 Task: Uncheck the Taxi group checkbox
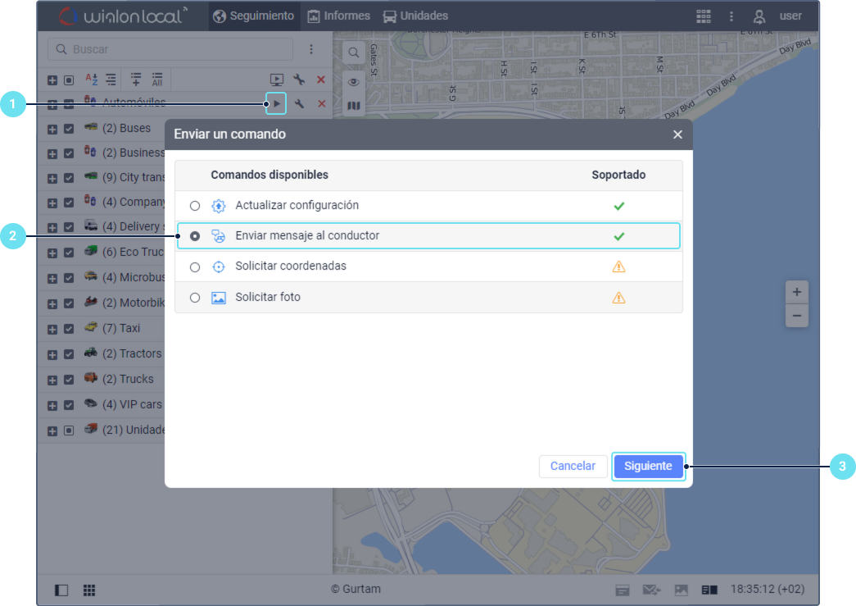[x=69, y=329]
